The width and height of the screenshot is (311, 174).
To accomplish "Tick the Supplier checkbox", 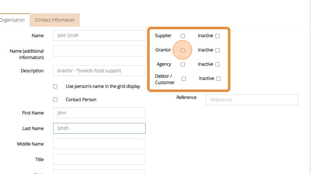I will pyautogui.click(x=183, y=36).
